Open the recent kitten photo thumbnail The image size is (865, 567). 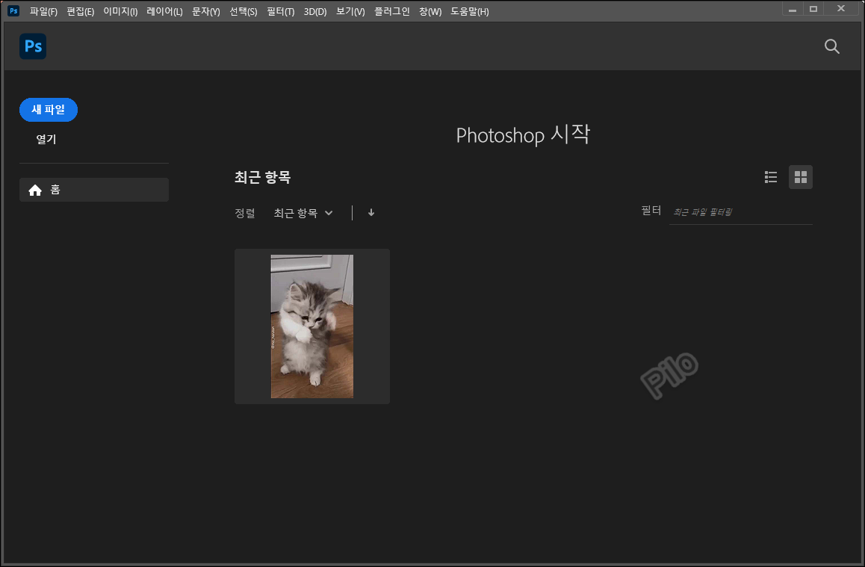(311, 326)
